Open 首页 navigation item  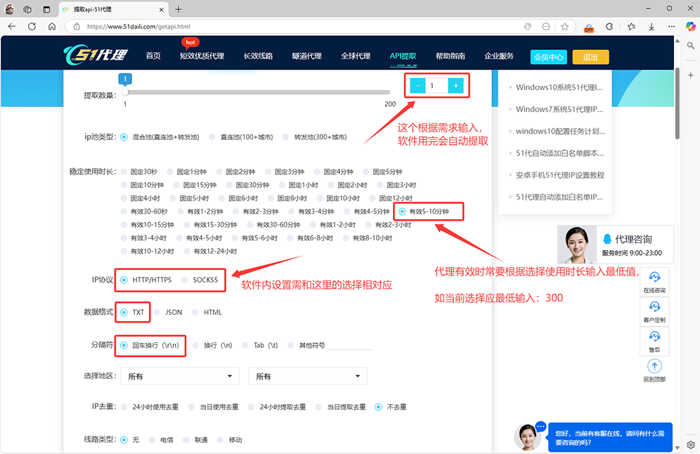pyautogui.click(x=153, y=56)
